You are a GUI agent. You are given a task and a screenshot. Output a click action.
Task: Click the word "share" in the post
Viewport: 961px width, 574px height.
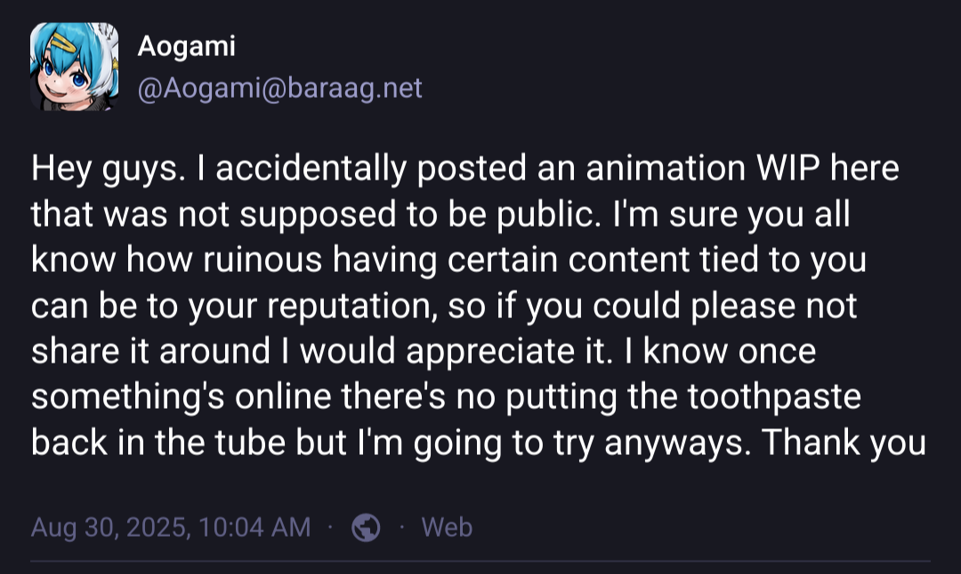[74, 351]
